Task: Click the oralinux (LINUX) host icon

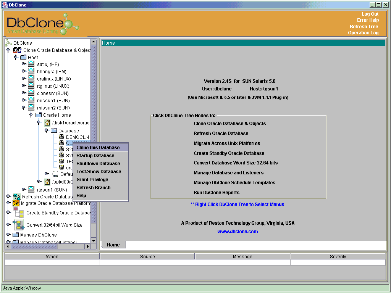Action: click(31, 79)
